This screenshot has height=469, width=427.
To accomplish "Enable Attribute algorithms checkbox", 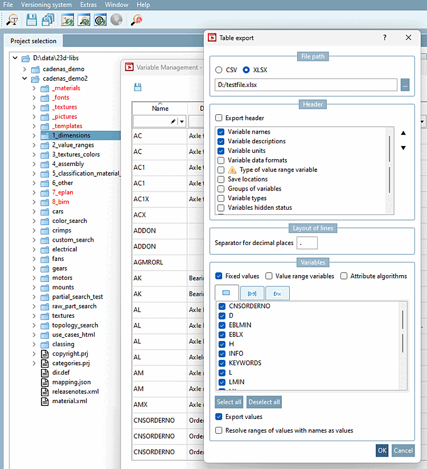I will coord(344,276).
